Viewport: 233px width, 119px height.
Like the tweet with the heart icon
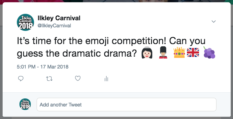click(x=78, y=78)
